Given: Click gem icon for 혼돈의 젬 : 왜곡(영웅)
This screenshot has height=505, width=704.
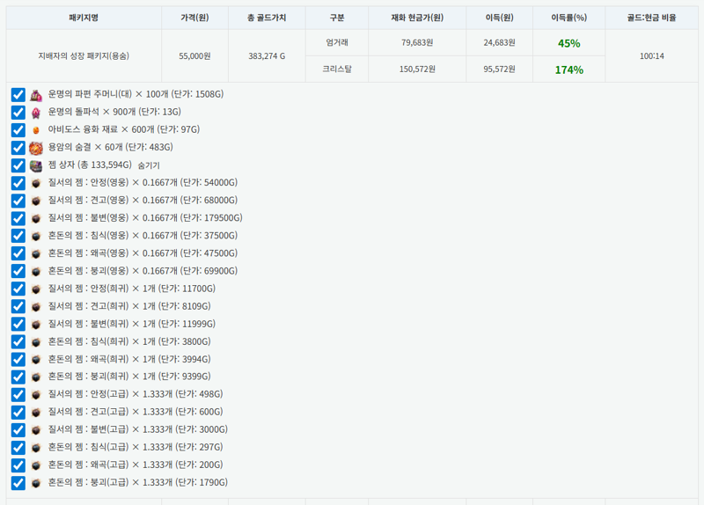Looking at the screenshot, I should tap(36, 253).
